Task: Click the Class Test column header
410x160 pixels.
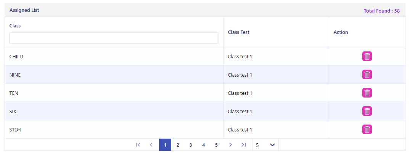Action: [x=238, y=32]
